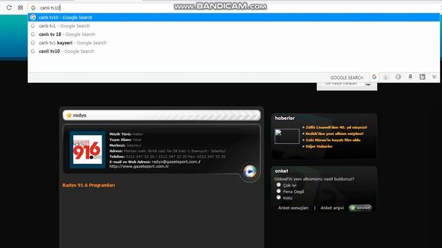Open the 'Diğer Haberler' link
This screenshot has height=248, width=442.
tap(319, 146)
